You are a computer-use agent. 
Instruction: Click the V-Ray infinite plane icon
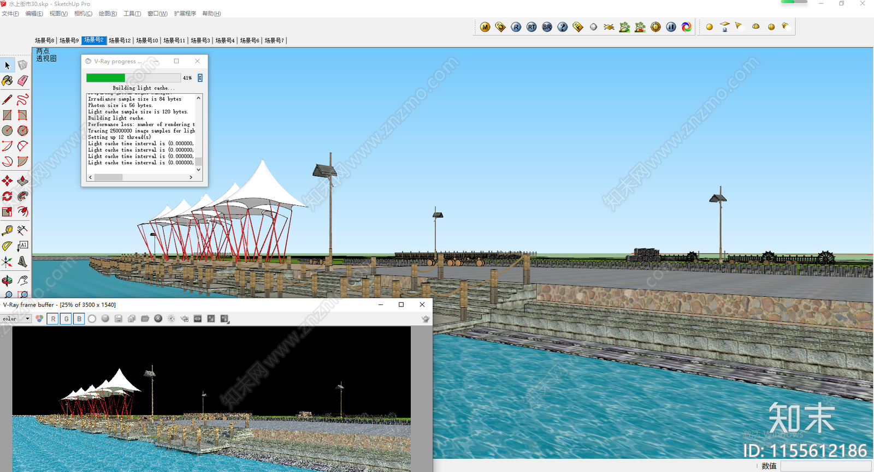609,27
